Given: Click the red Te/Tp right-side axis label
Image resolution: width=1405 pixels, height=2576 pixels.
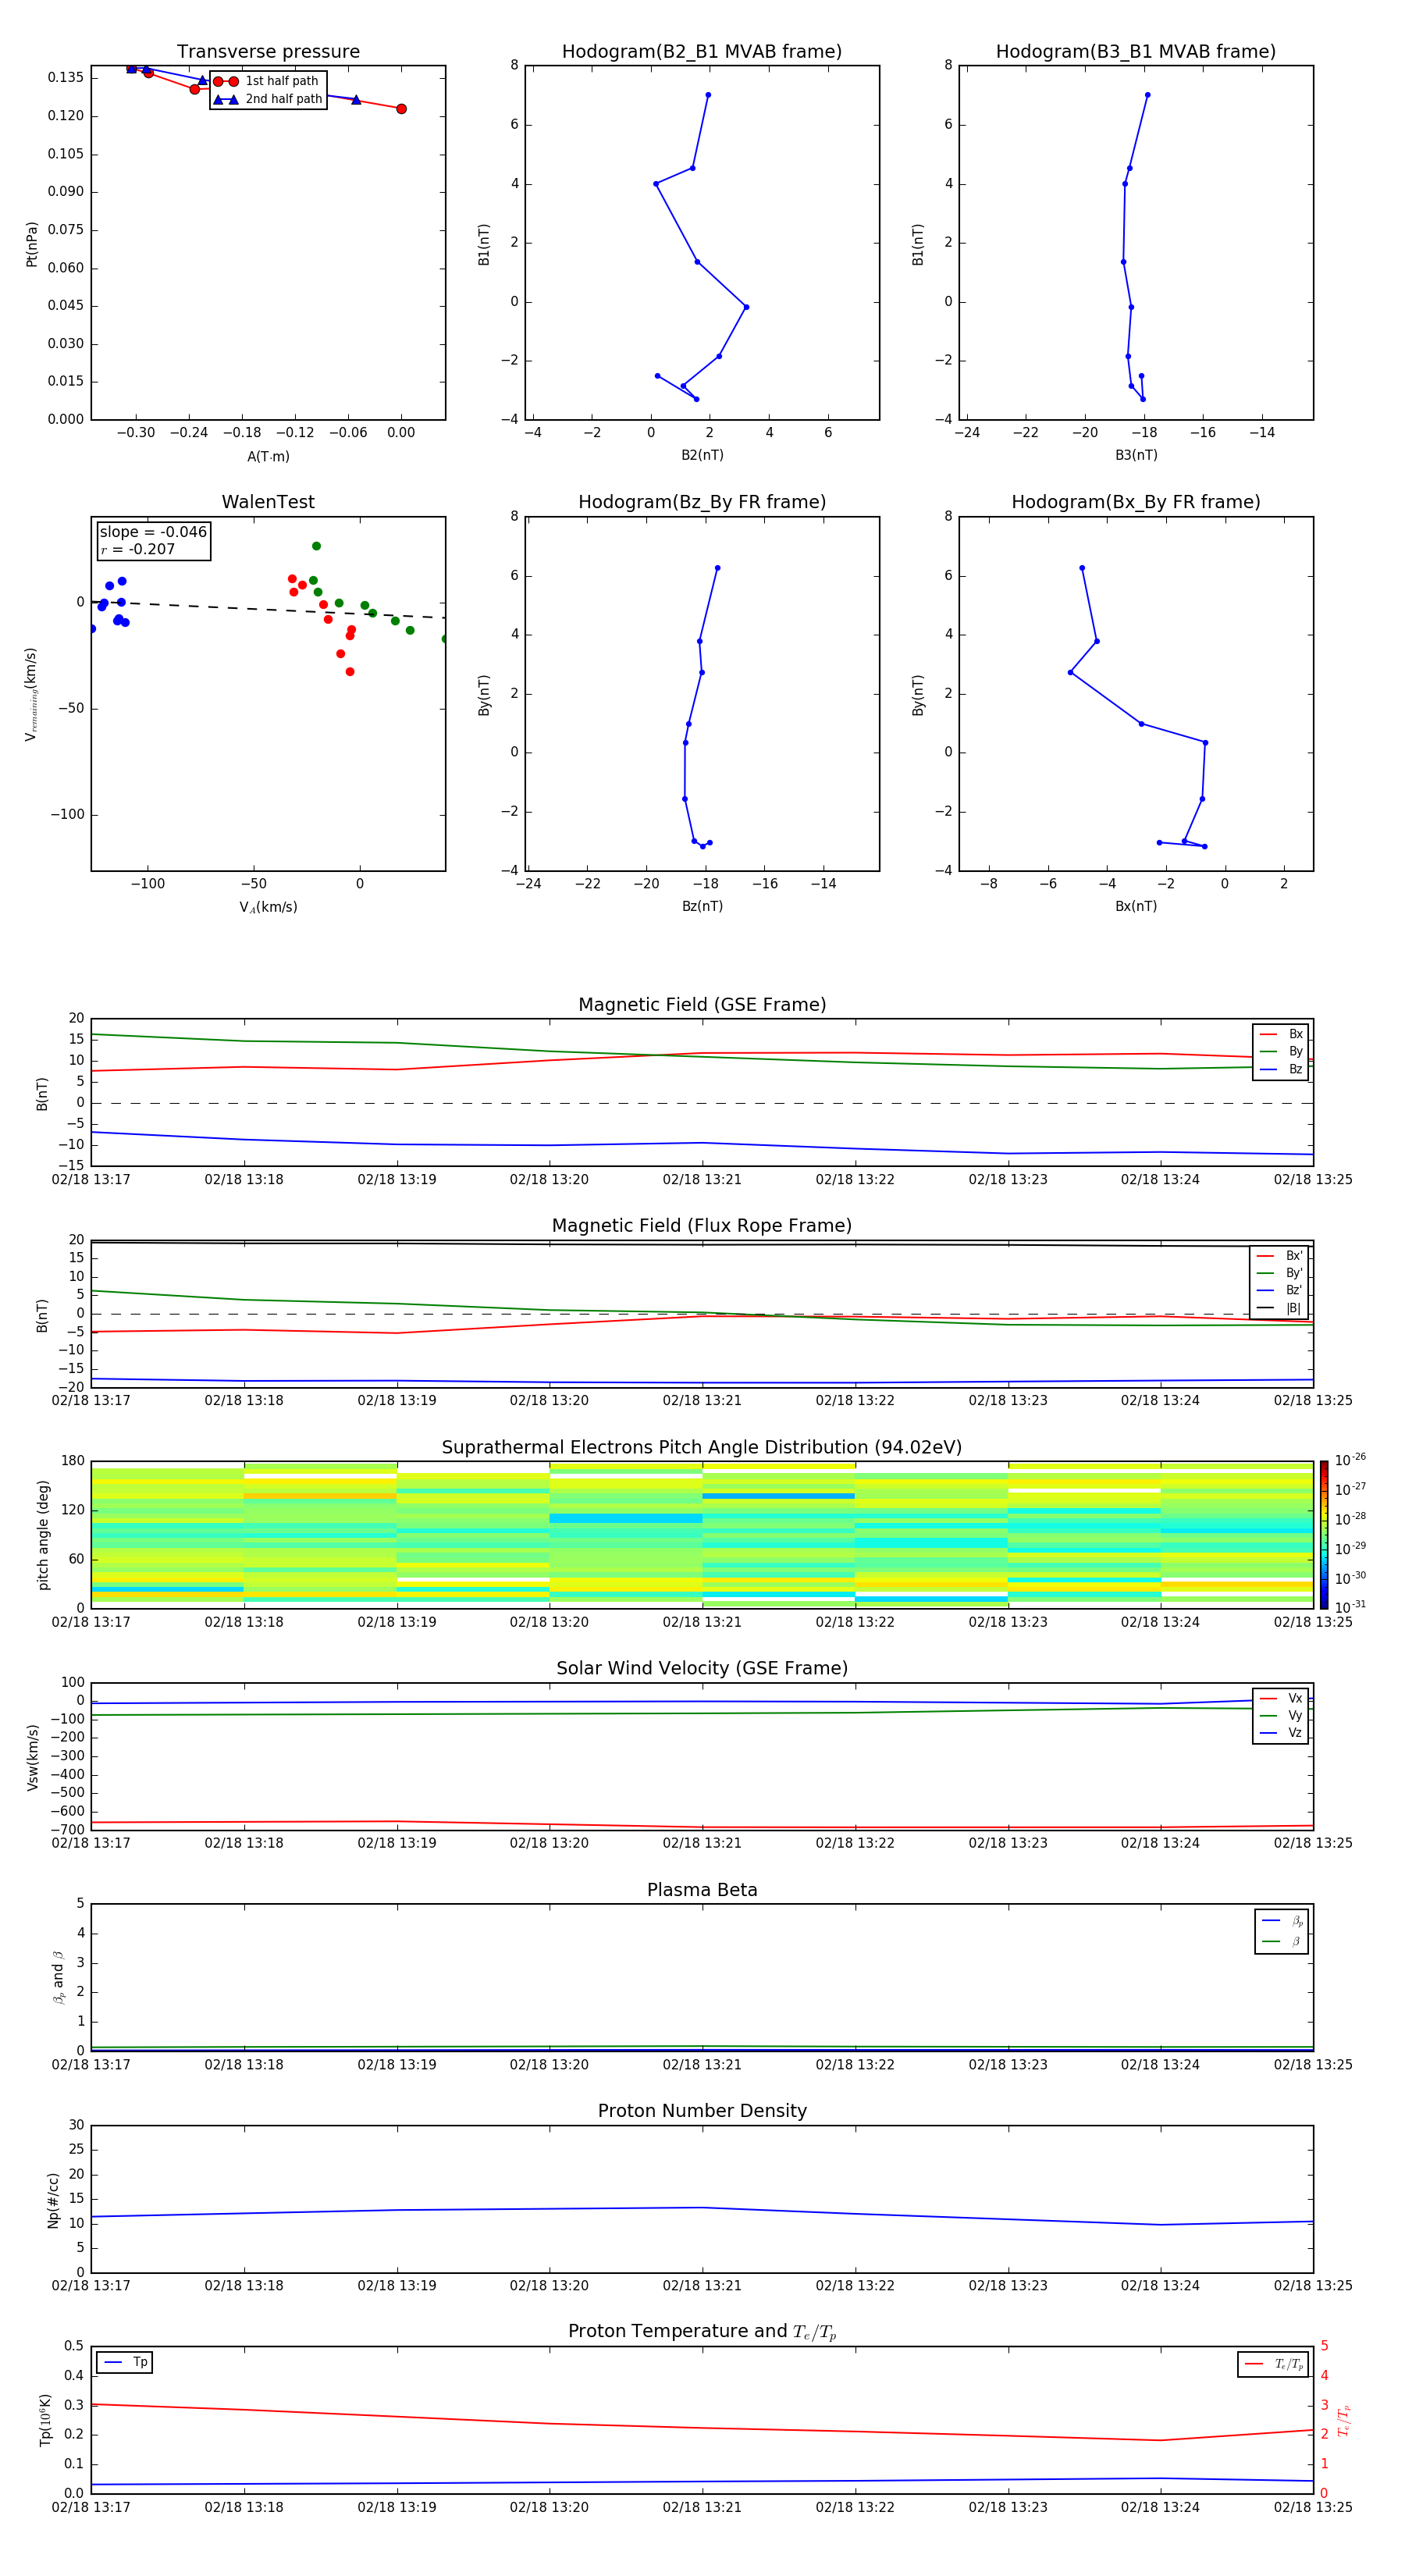Looking at the screenshot, I should coord(1343,2420).
